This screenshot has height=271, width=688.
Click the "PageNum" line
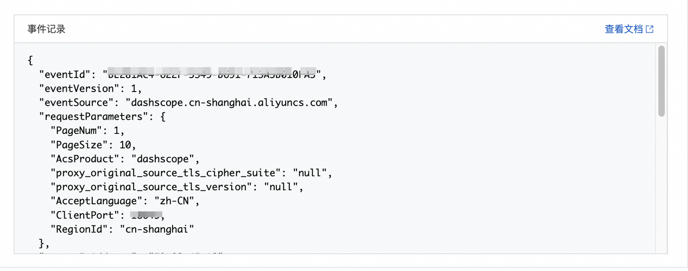click(x=87, y=131)
